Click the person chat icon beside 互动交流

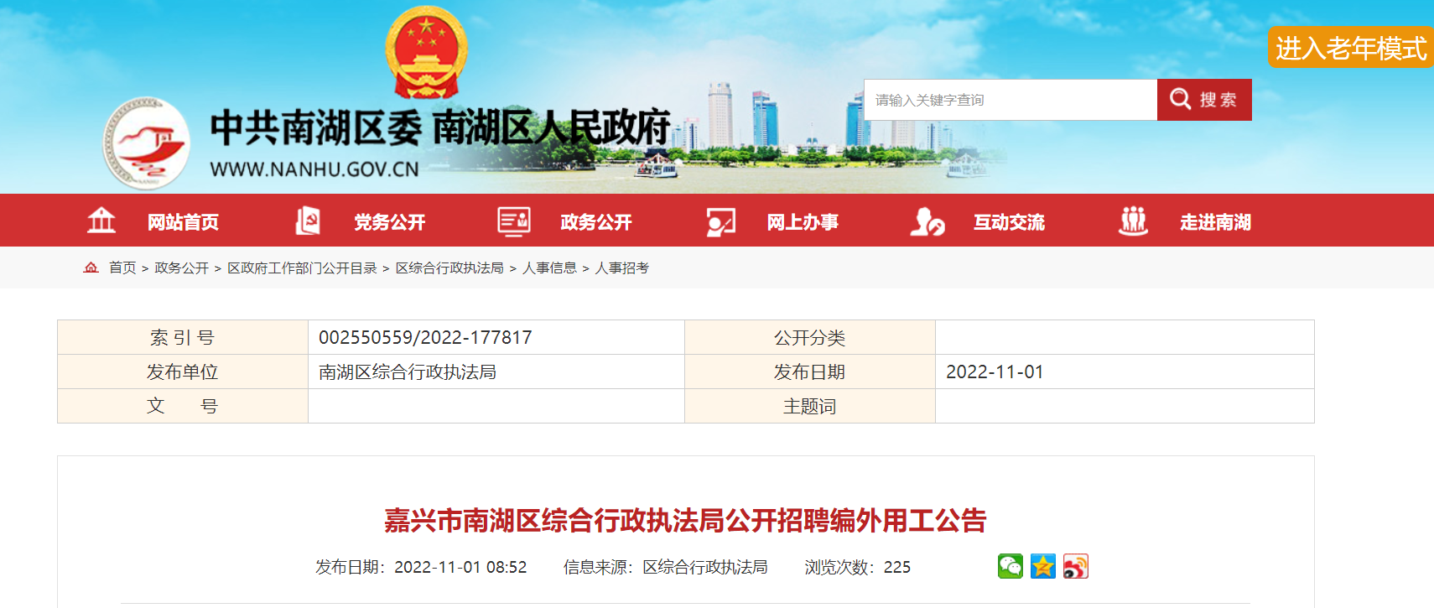(927, 221)
